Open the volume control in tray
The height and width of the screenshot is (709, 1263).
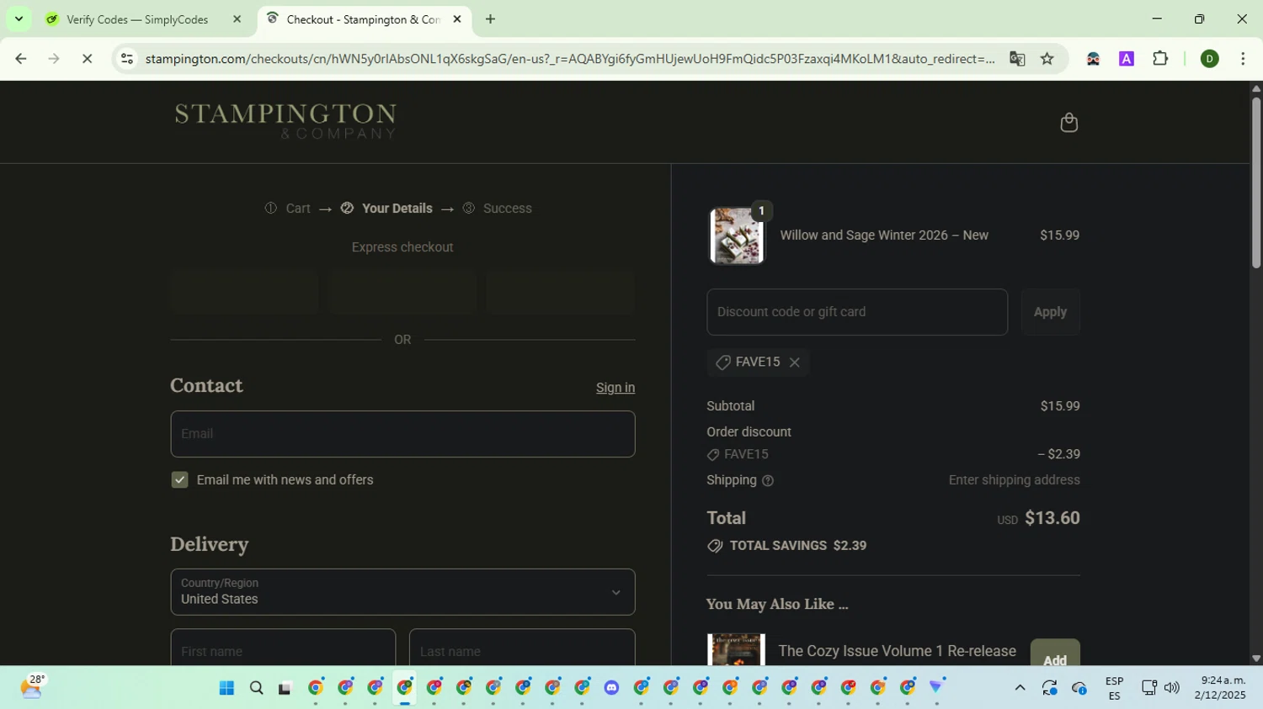pyautogui.click(x=1171, y=688)
